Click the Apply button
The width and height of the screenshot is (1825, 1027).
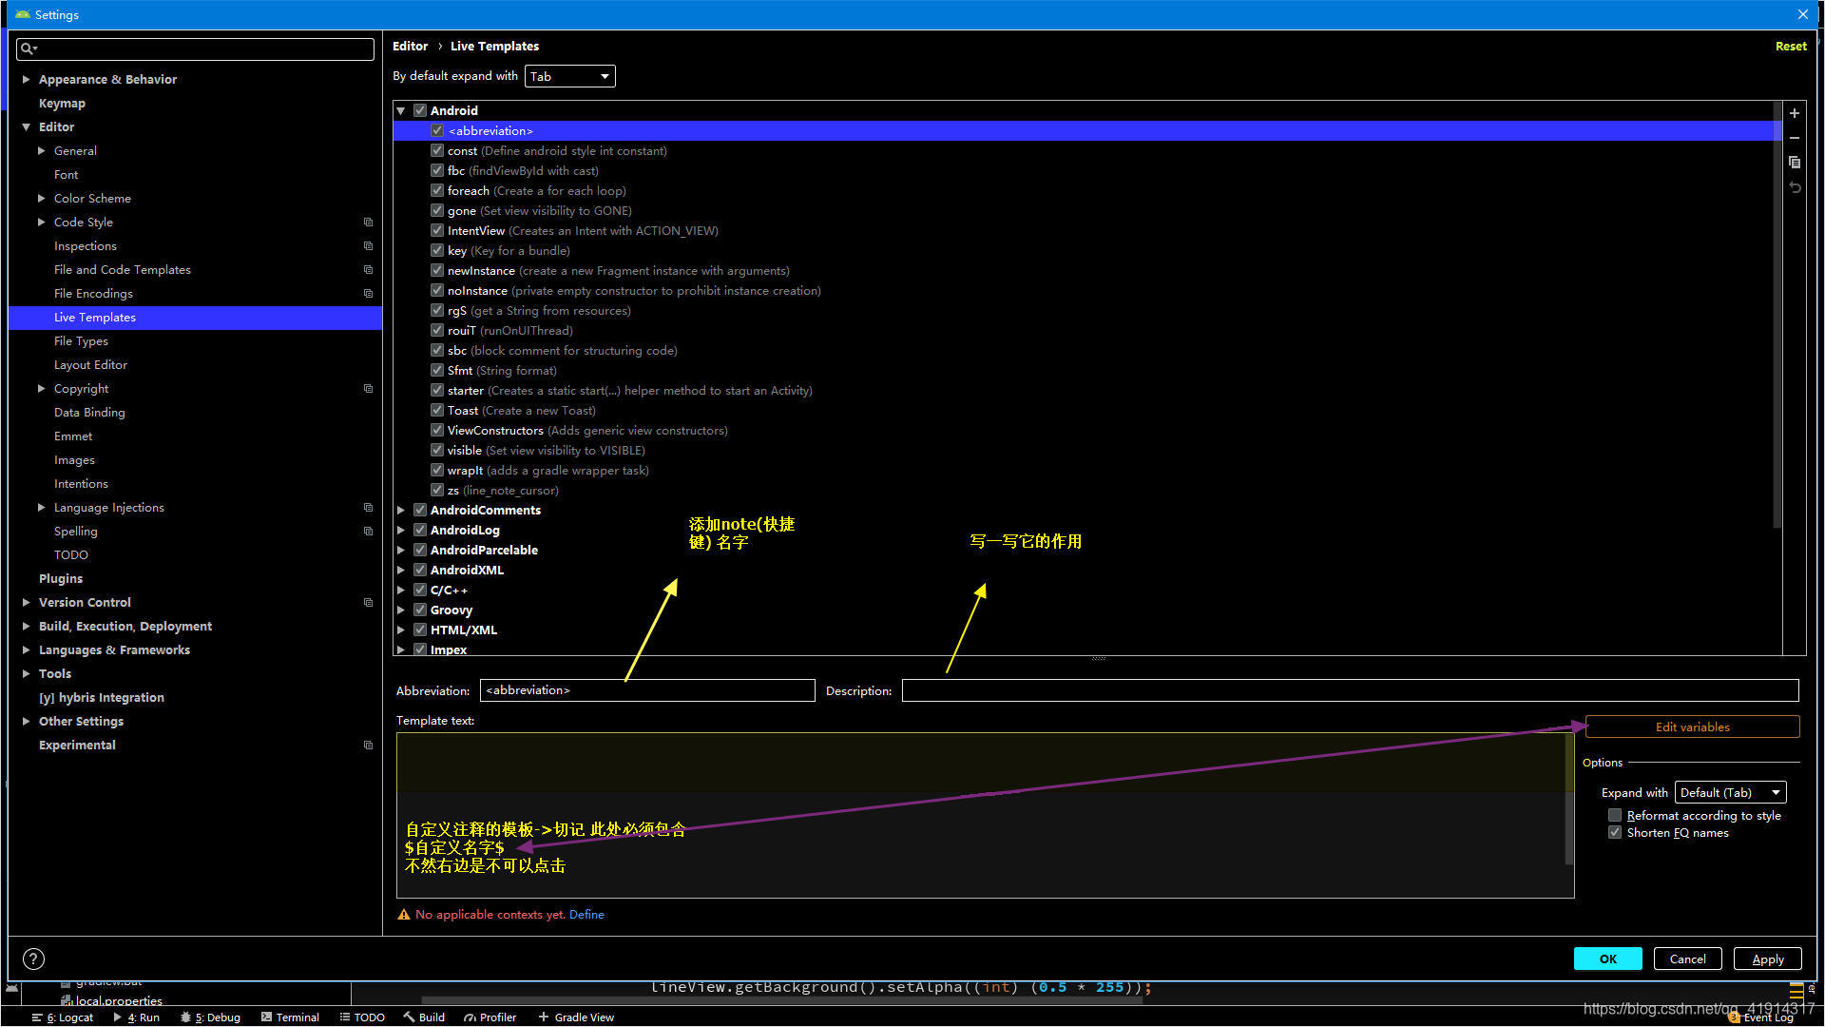pos(1767,959)
